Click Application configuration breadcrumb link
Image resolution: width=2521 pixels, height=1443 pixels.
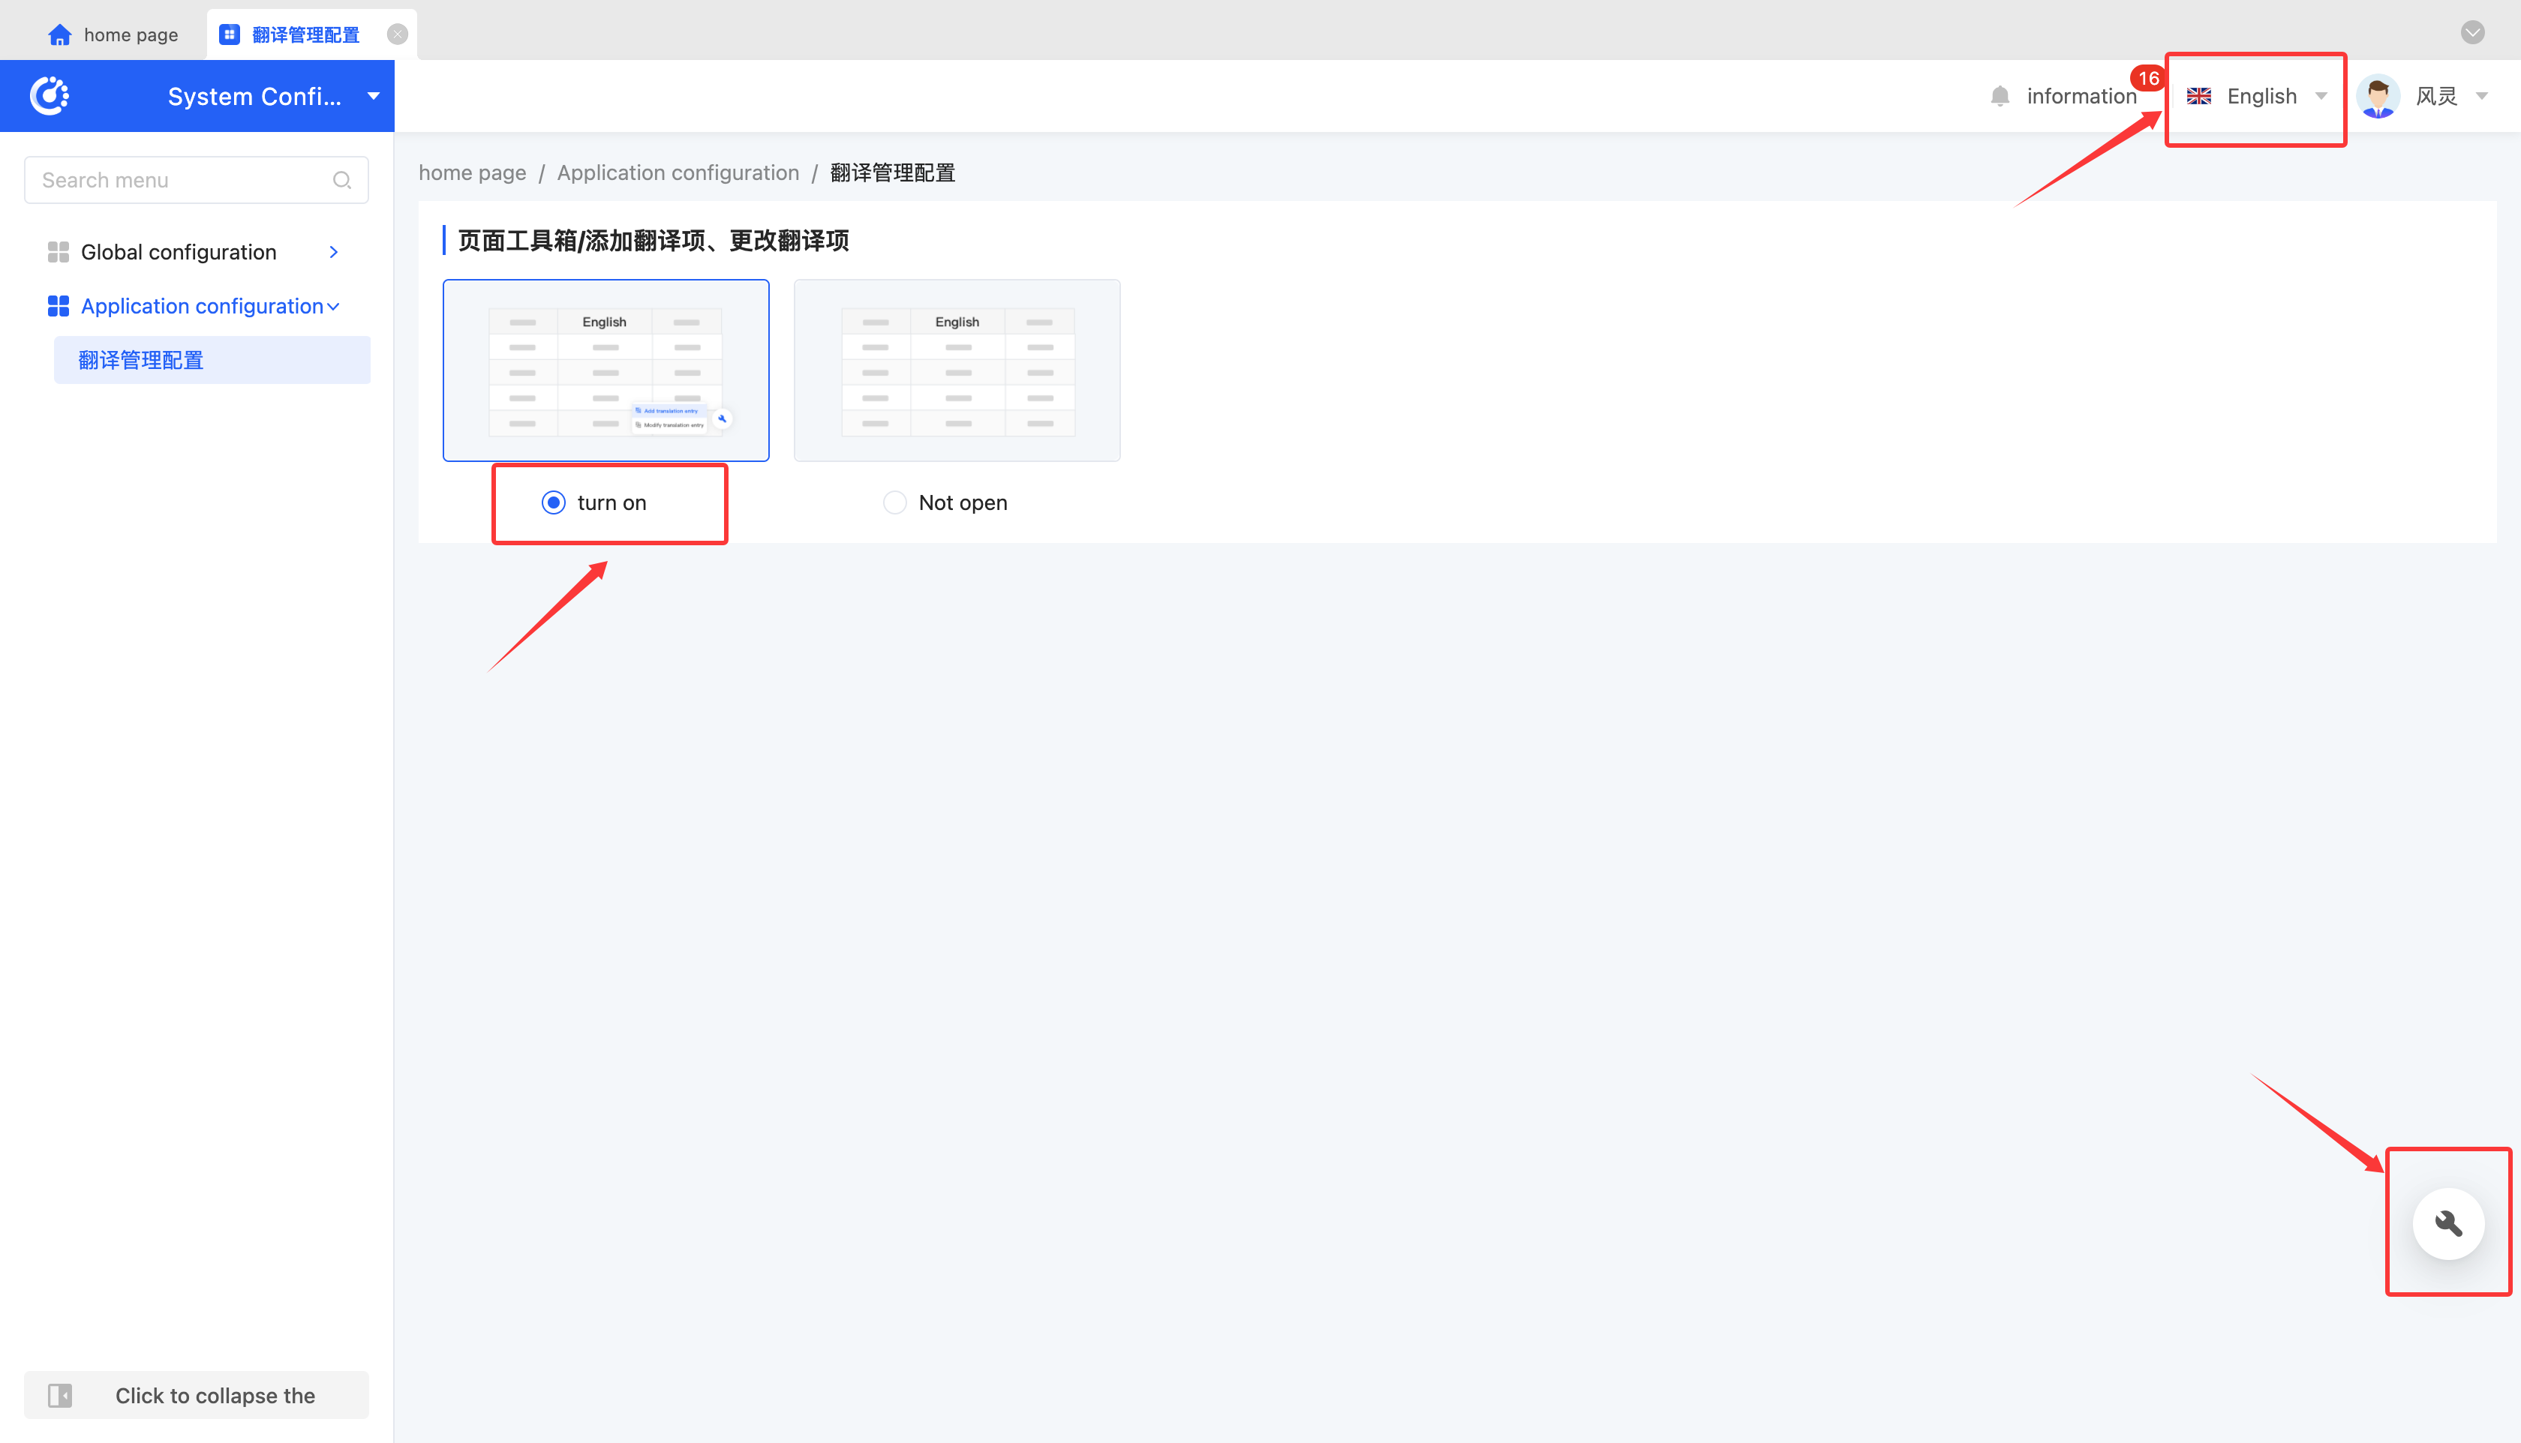tap(677, 172)
